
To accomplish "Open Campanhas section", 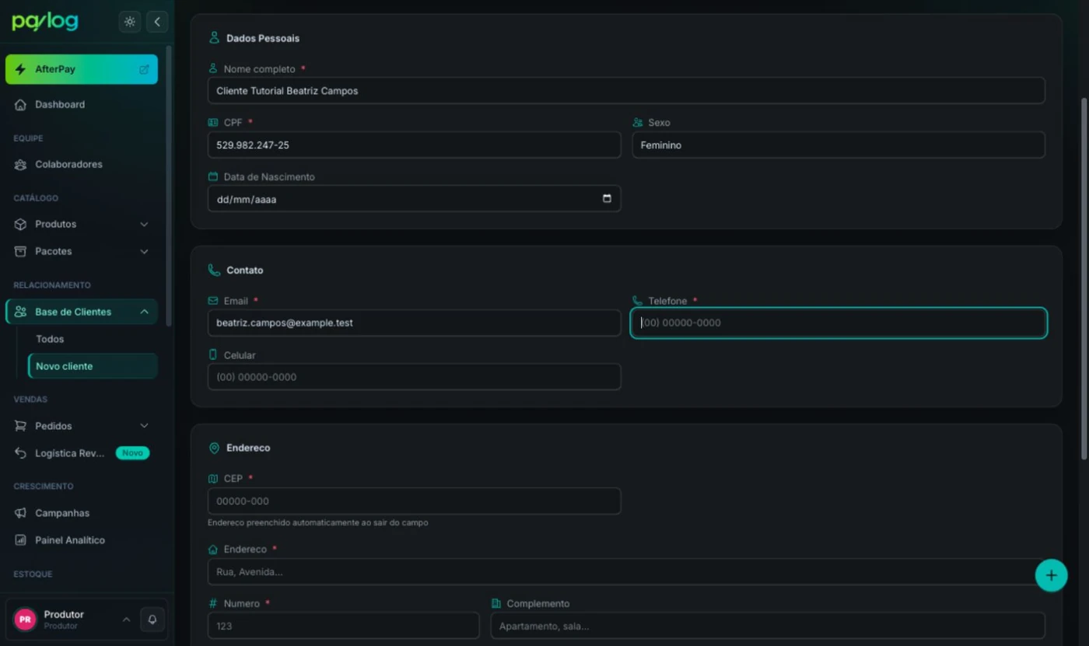I will (x=82, y=513).
